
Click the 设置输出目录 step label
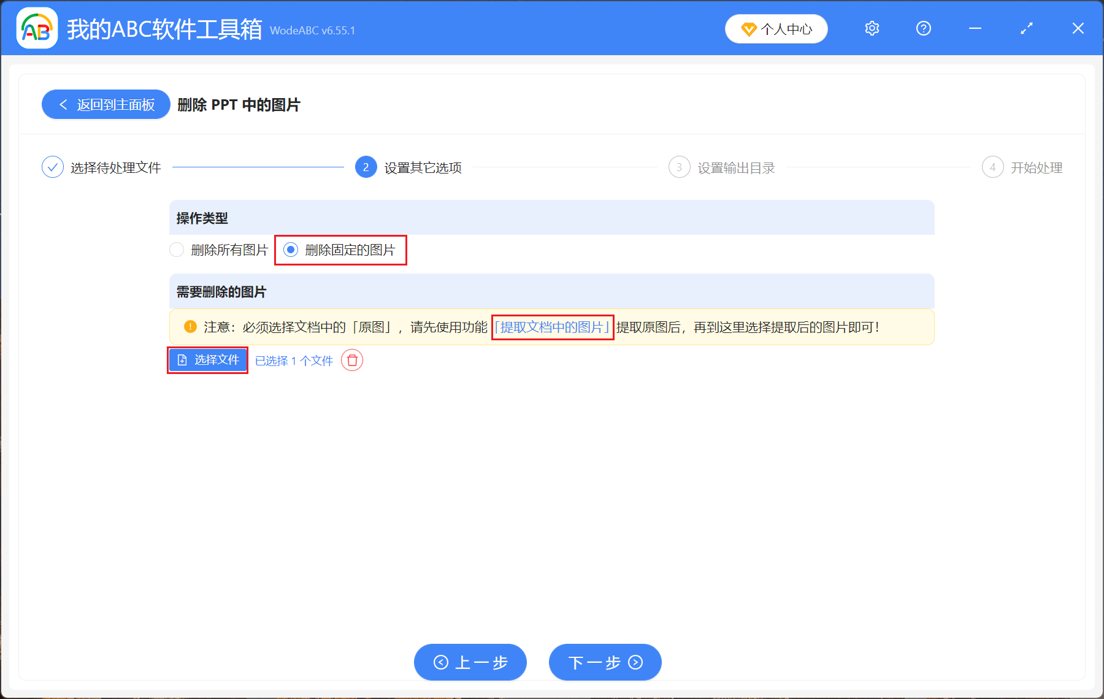[x=736, y=167]
